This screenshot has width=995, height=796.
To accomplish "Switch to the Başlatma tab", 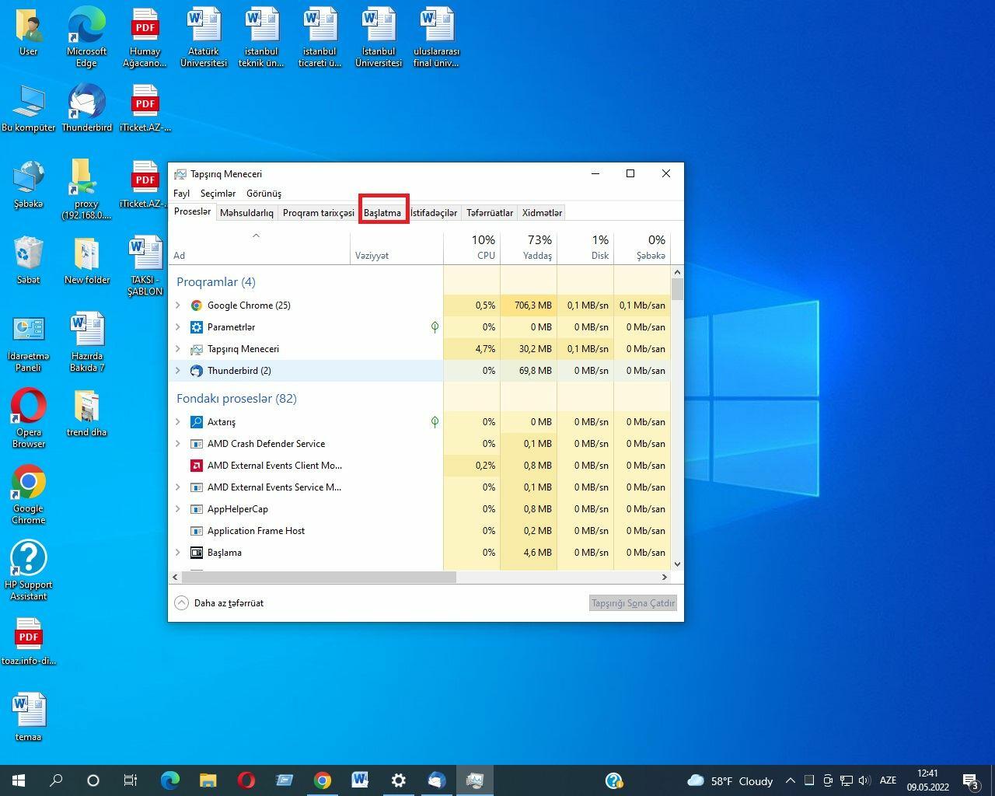I will point(382,212).
